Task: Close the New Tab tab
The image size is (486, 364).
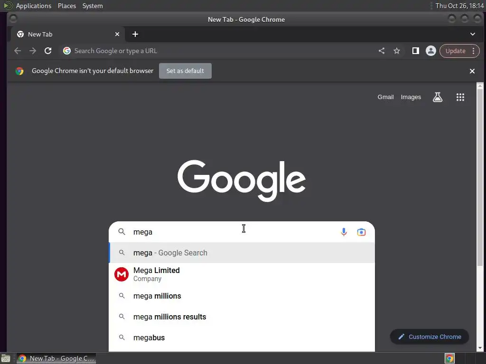Action: click(x=117, y=34)
